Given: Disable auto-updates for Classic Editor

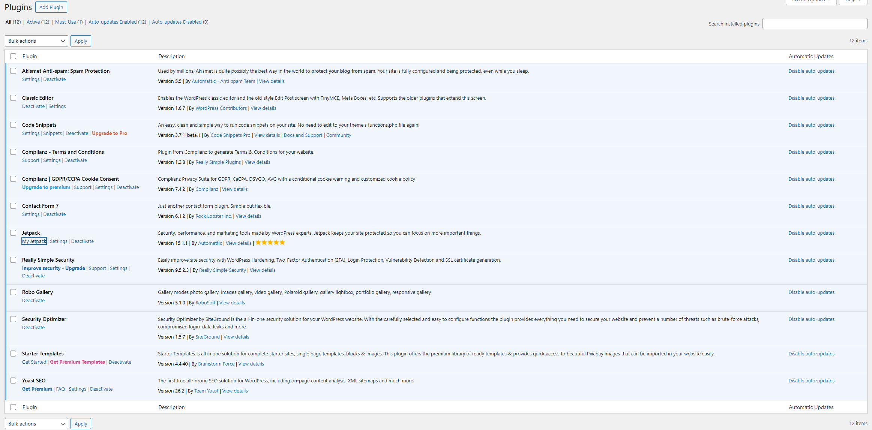Looking at the screenshot, I should [811, 98].
